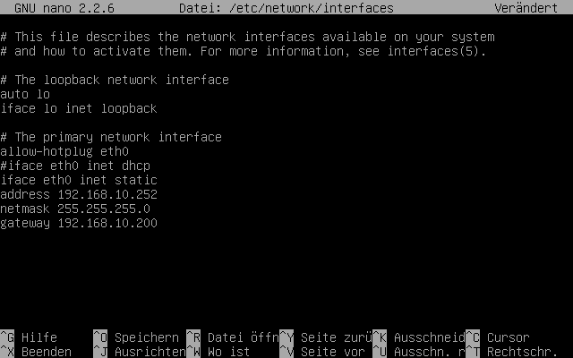The width and height of the screenshot is (573, 358).
Task: Click the ^W Wo ist shortcut
Action: coord(218,352)
